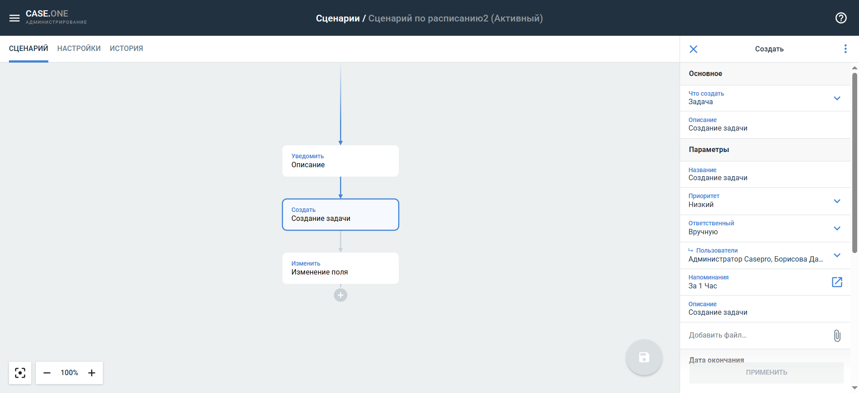The height and width of the screenshot is (393, 859).
Task: Zoom in with the plus button
Action: 92,372
